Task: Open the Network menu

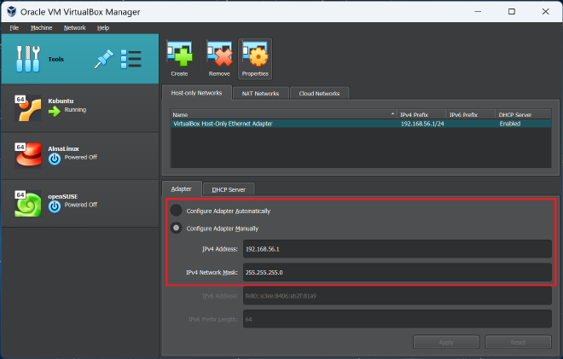Action: coord(75,27)
